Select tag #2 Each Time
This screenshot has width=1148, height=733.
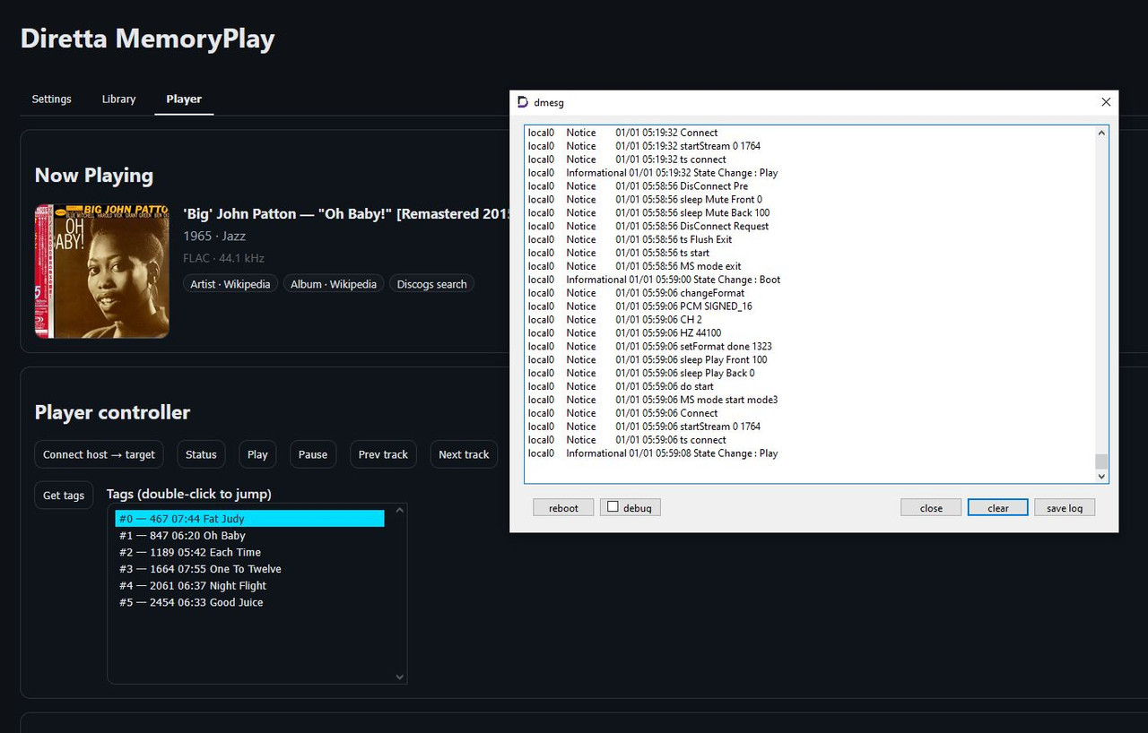[249, 552]
